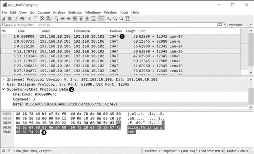Image resolution: width=254 pixels, height=154 pixels.
Task: Select packet 1 at time 0.000000
Action: pos(121,36)
